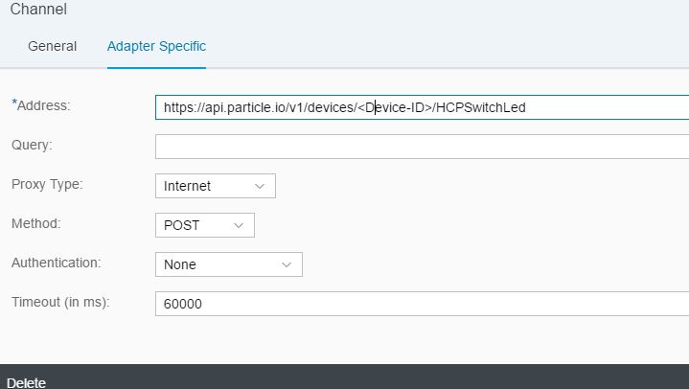The width and height of the screenshot is (689, 389).
Task: Click the Channel section heading
Action: (38, 10)
